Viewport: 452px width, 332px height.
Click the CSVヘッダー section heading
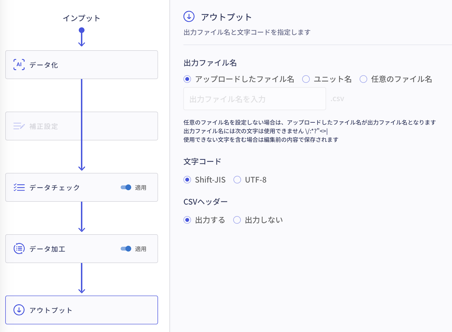(205, 202)
